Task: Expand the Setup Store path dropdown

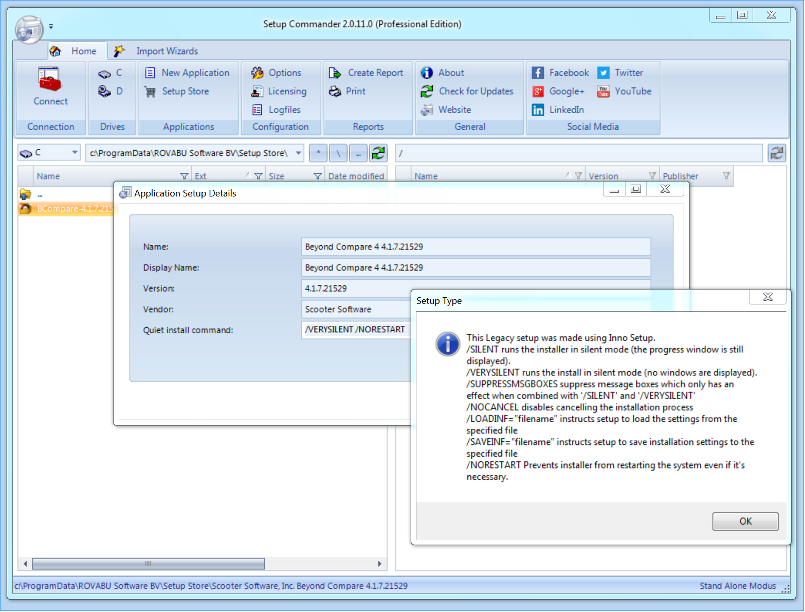Action: [x=298, y=153]
